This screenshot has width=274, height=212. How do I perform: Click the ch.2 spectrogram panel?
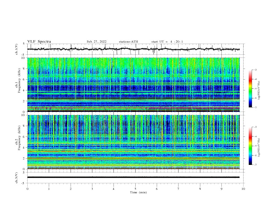tap(134, 142)
